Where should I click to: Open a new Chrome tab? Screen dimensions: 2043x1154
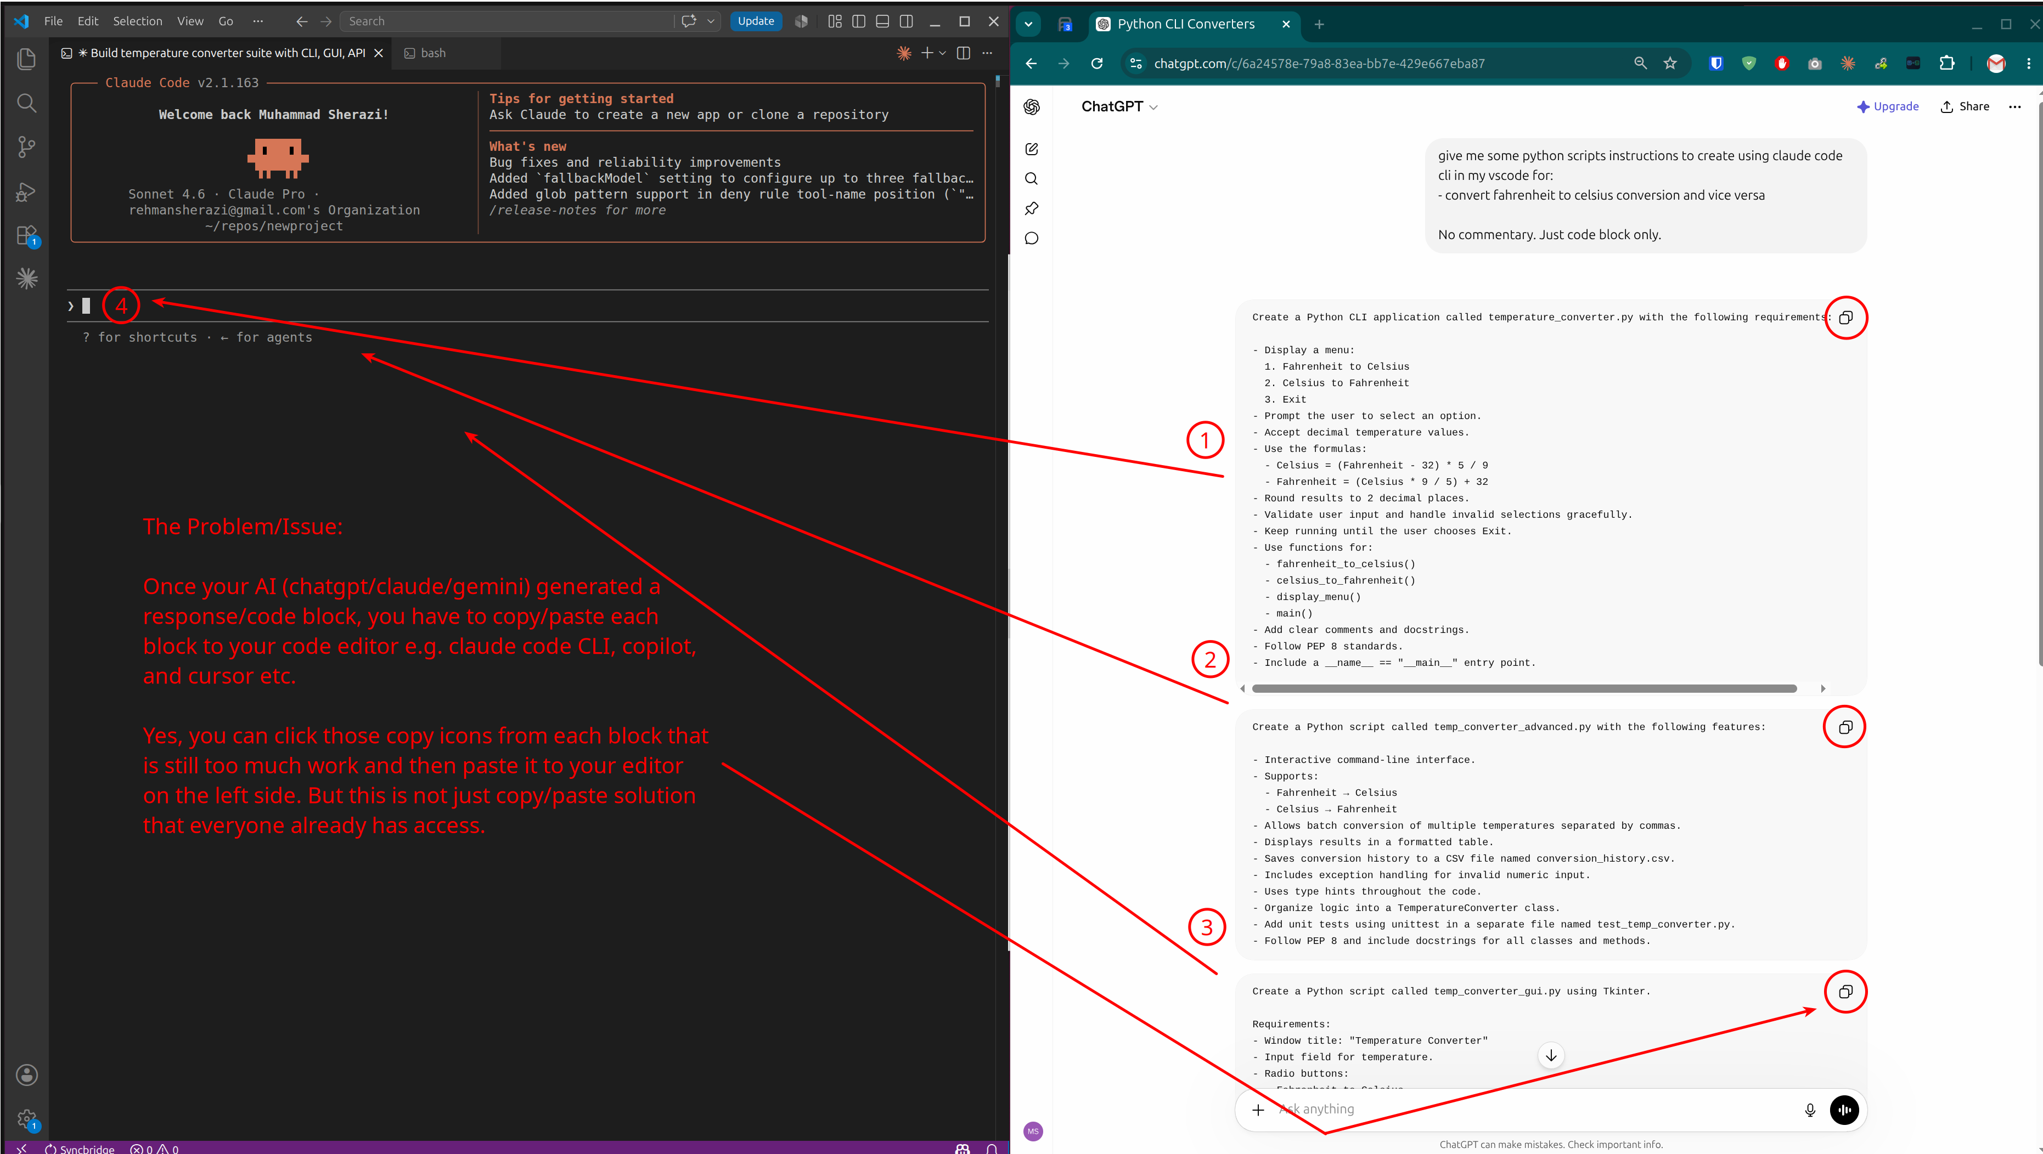point(1319,25)
